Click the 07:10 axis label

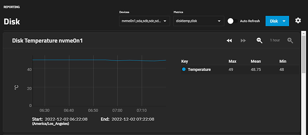point(142,110)
